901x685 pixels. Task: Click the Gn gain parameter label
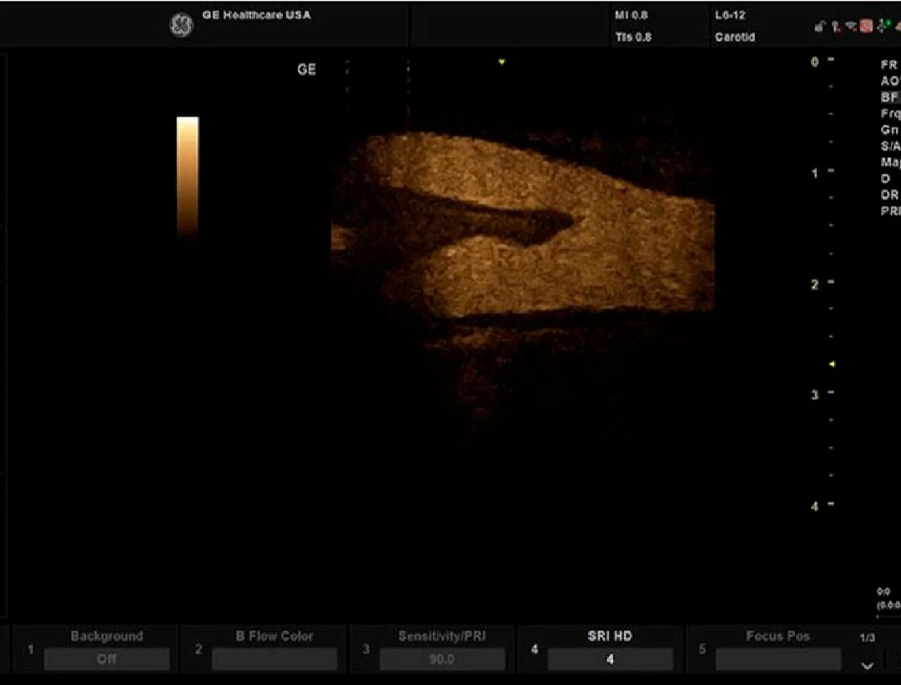tap(889, 130)
